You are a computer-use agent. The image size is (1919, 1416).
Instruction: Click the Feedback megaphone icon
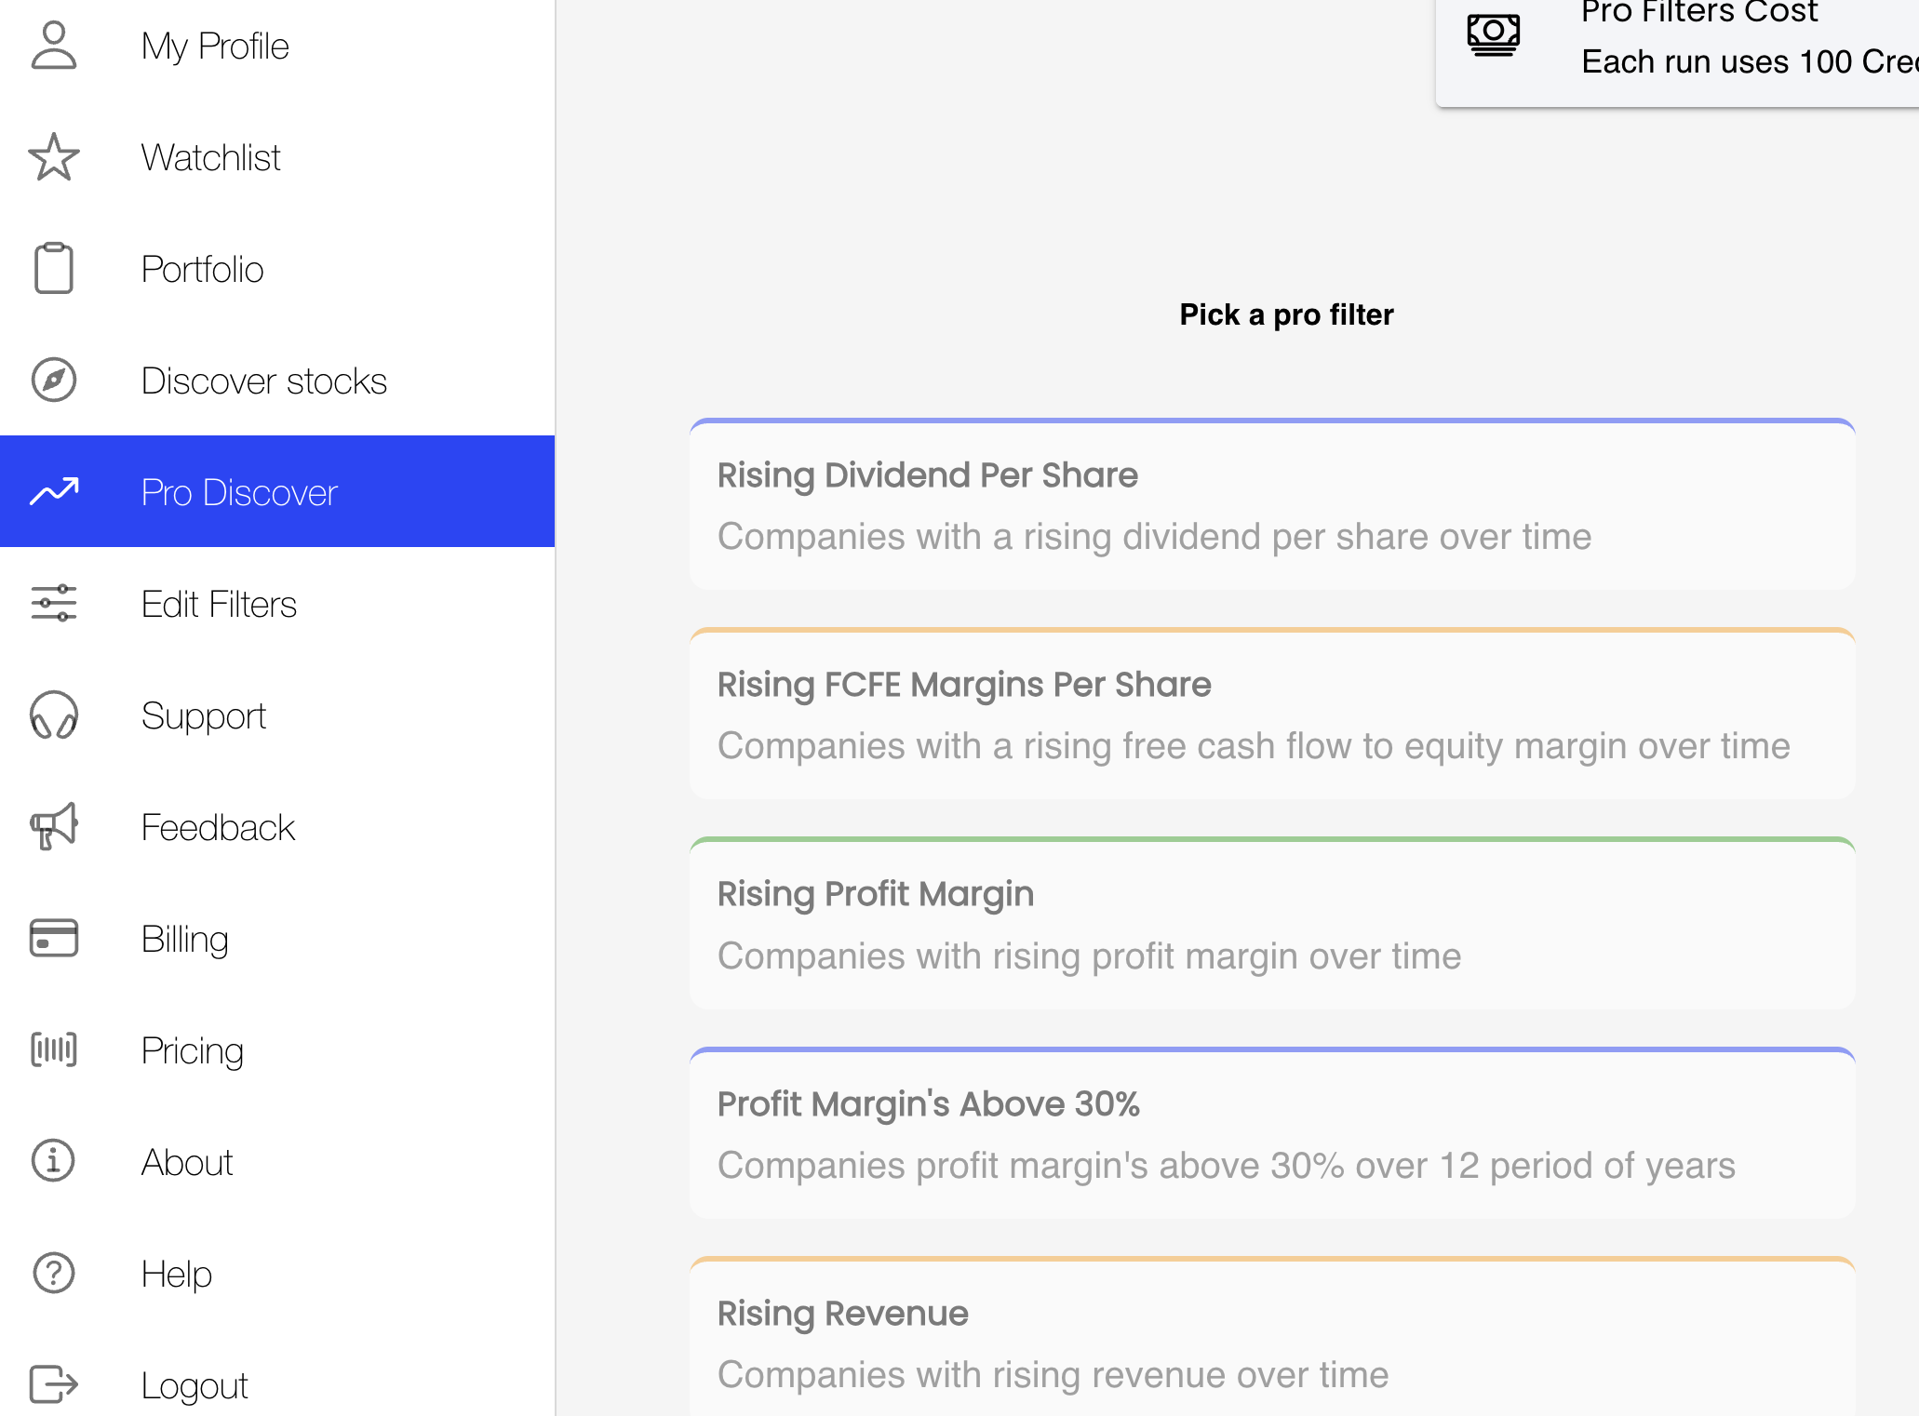53,827
